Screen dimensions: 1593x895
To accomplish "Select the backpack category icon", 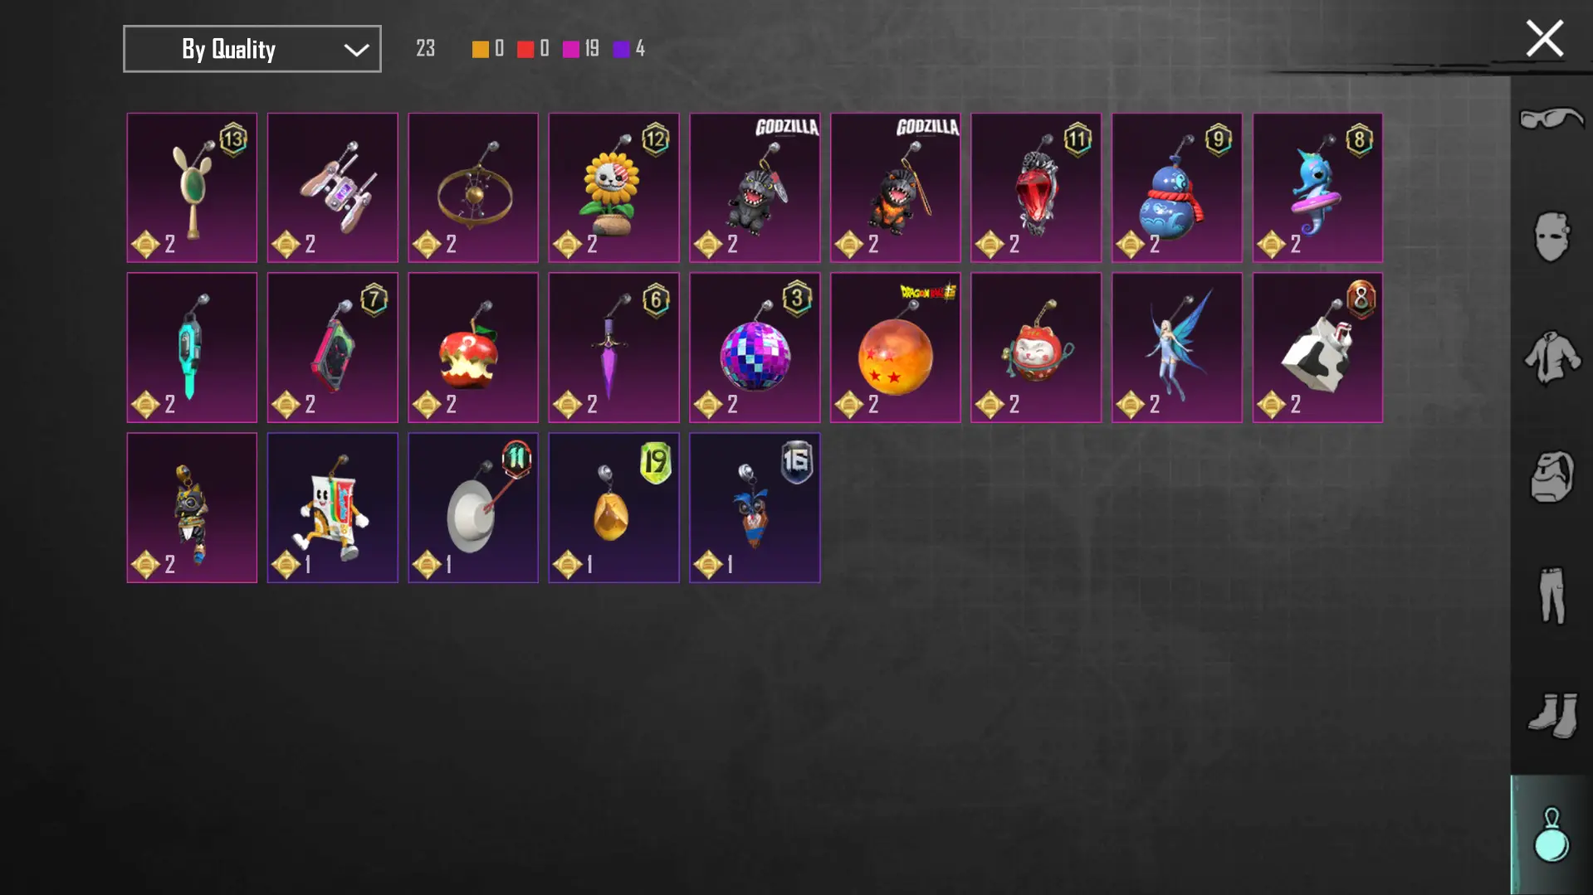I will tap(1551, 476).
